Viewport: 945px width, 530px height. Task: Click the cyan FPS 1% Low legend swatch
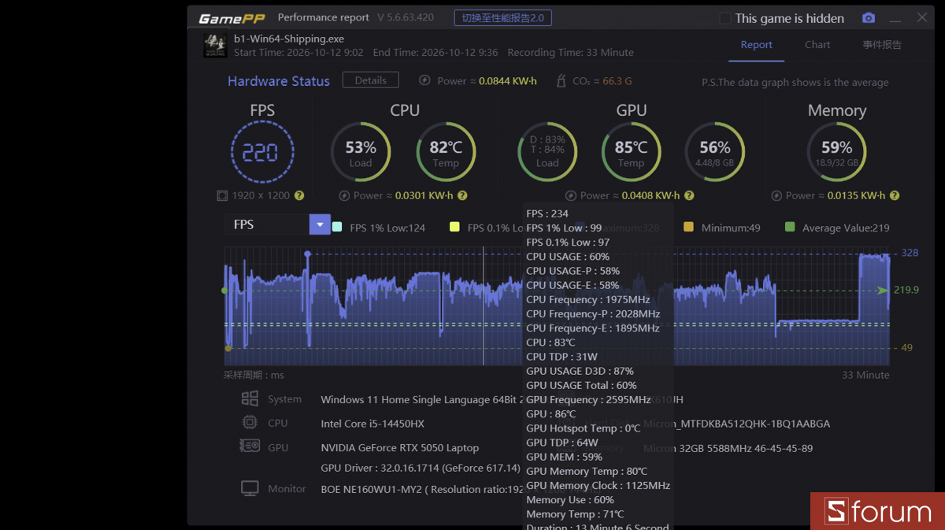point(337,227)
